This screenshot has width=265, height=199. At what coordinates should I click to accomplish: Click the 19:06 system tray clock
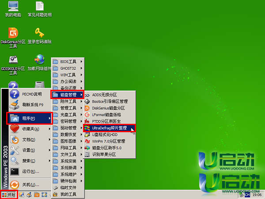coord(257,195)
